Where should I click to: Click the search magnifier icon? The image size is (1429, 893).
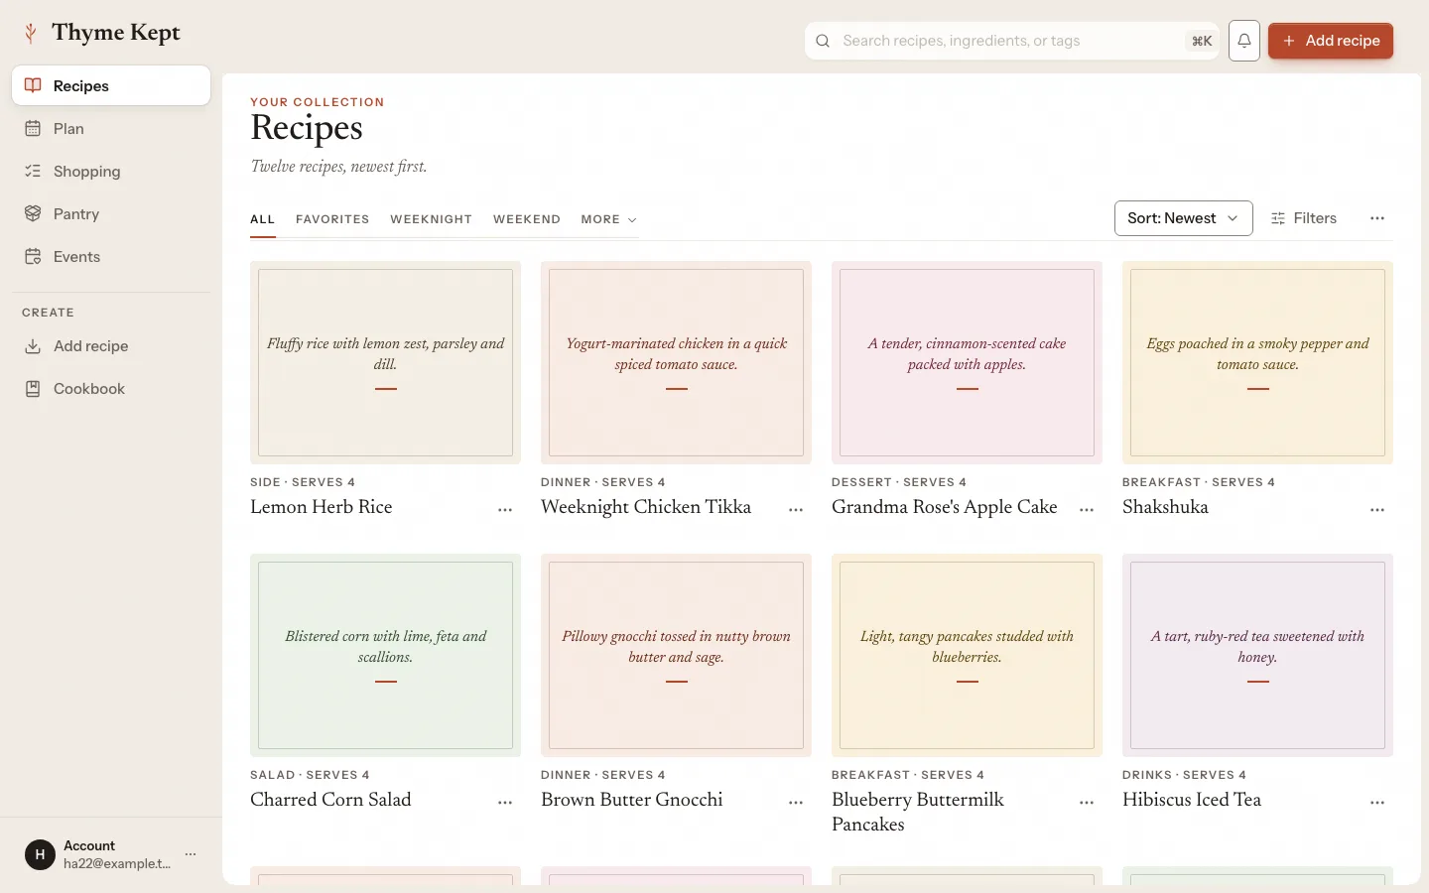[x=823, y=41]
